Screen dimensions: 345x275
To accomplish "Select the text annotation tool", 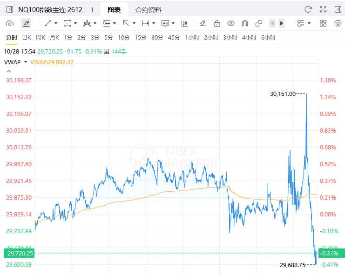I will pos(165,23).
